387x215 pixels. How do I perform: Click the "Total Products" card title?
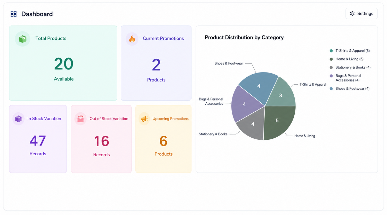pyautogui.click(x=51, y=38)
